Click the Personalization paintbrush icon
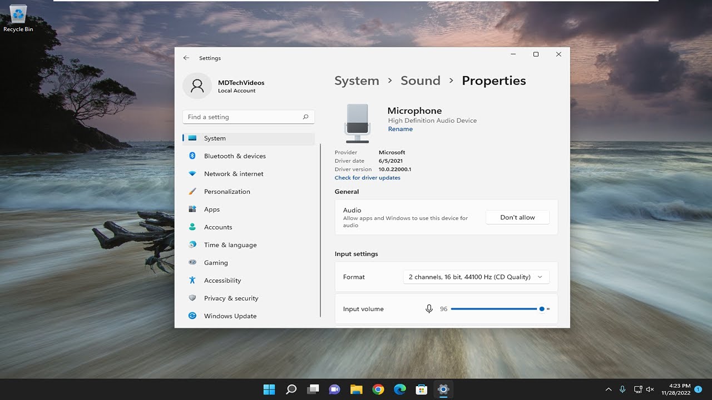Viewport: 712px width, 400px height. (192, 191)
